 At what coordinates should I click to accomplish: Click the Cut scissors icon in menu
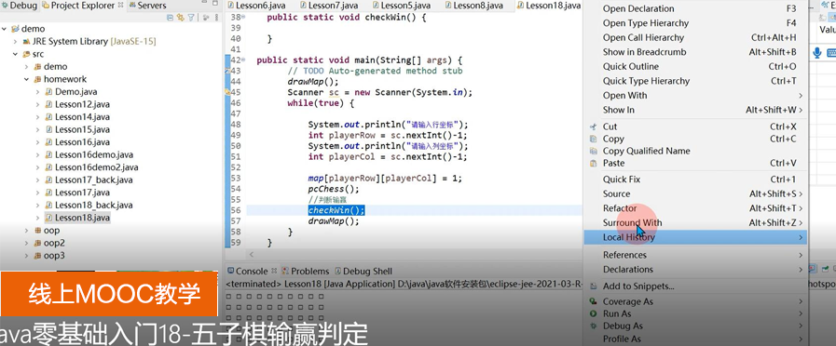593,126
